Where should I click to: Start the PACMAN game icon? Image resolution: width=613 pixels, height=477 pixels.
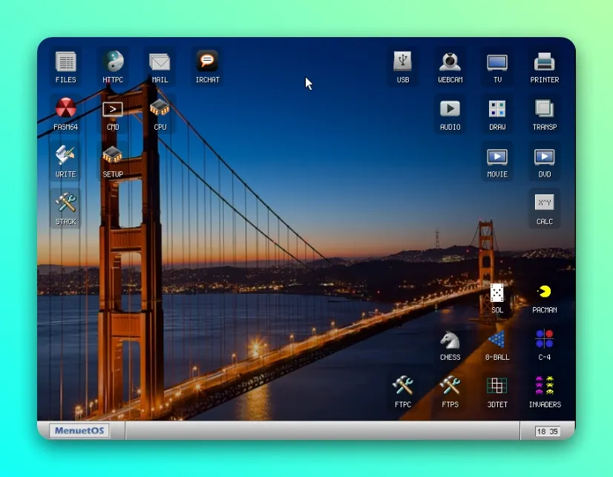(545, 299)
